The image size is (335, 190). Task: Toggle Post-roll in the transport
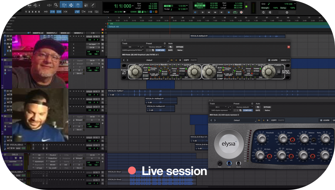pyautogui.click(x=200, y=6)
